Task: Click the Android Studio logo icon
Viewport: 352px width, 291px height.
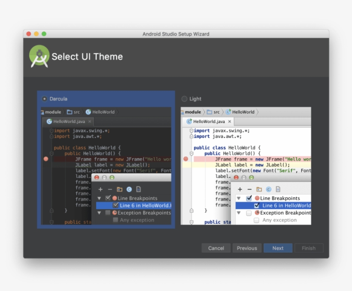Action: pos(39,57)
